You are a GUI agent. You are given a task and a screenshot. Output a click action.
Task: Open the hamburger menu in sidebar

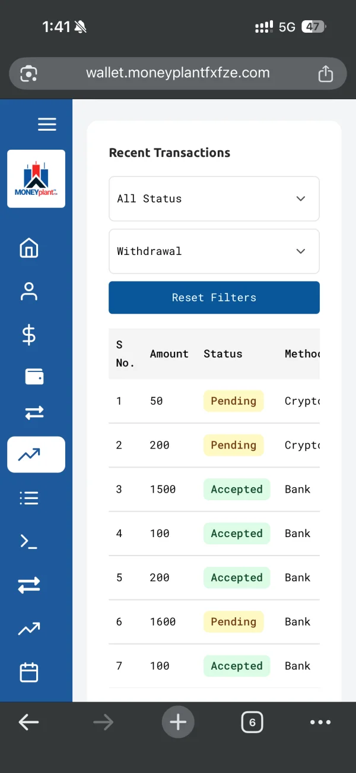click(x=47, y=124)
